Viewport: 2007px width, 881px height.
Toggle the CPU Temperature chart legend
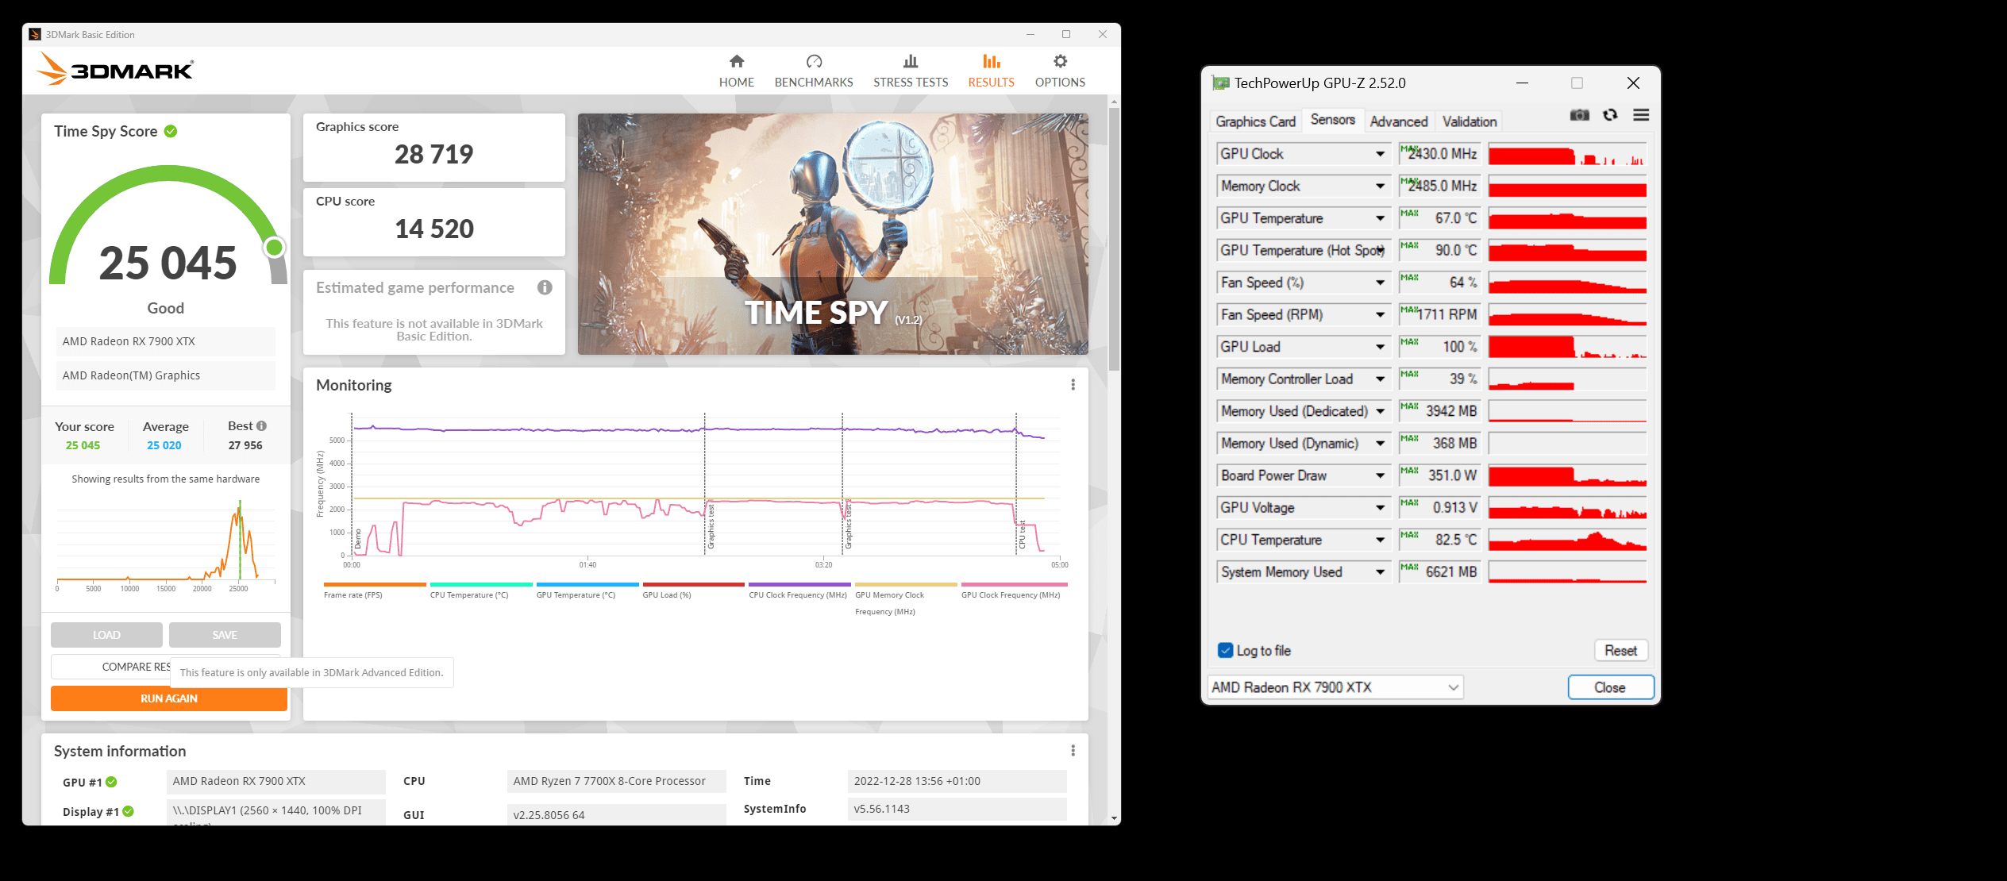(x=480, y=590)
